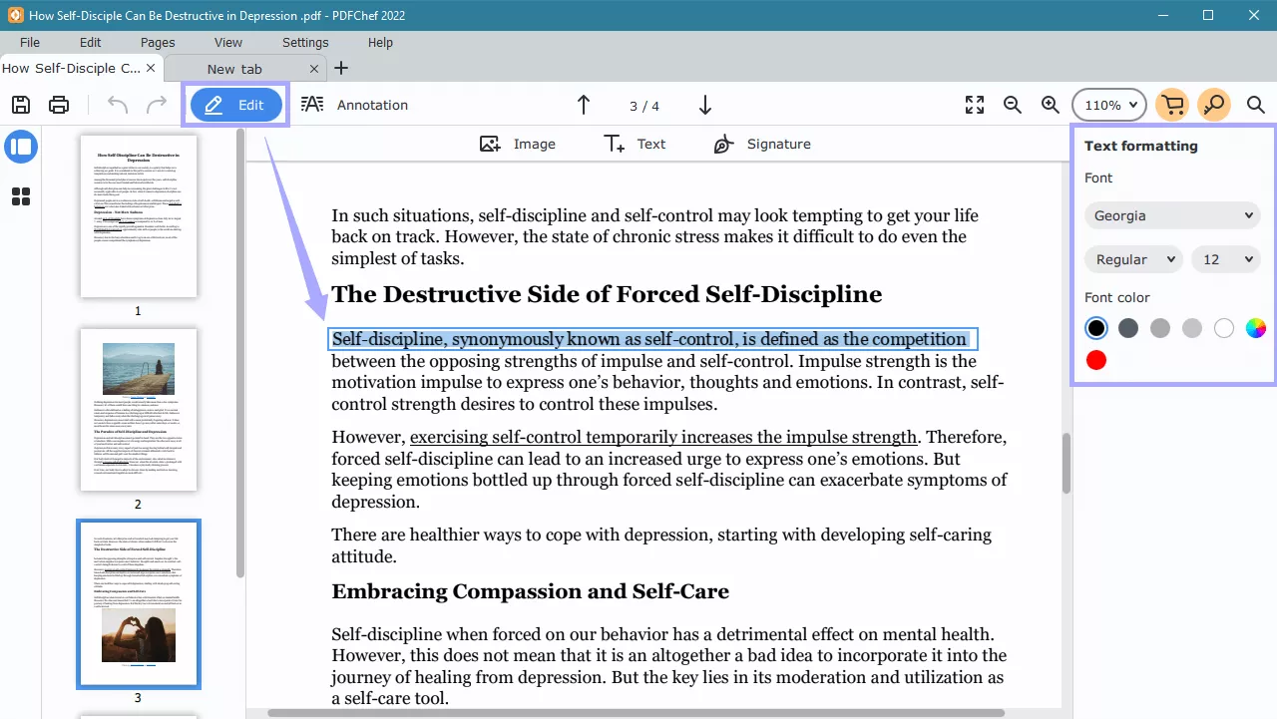Image resolution: width=1277 pixels, height=719 pixels.
Task: Open the font size dropdown showing 12
Action: (1225, 259)
